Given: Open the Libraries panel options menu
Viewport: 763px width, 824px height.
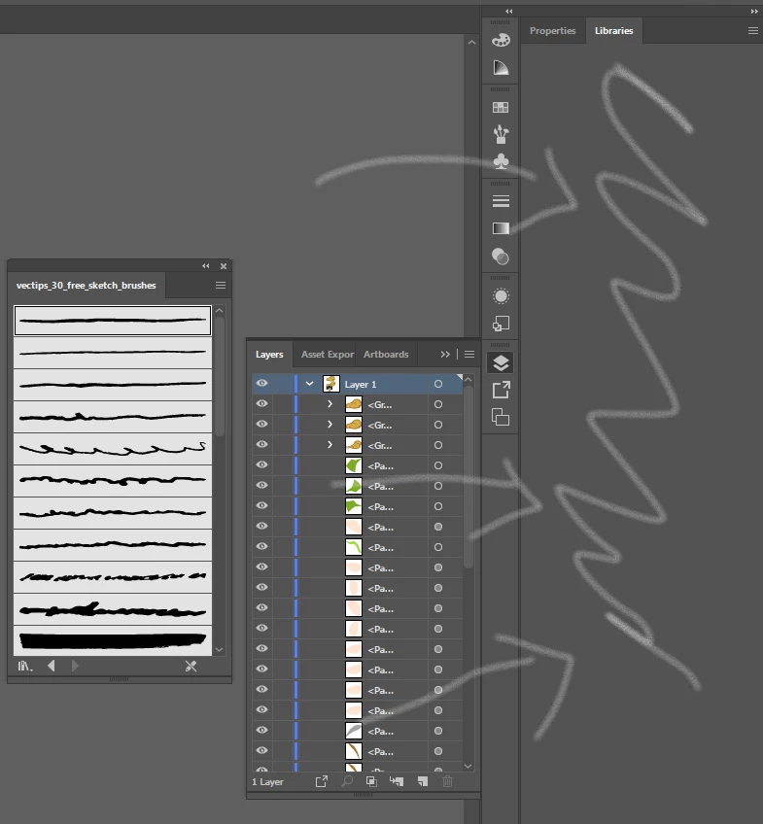Looking at the screenshot, I should click(x=753, y=31).
